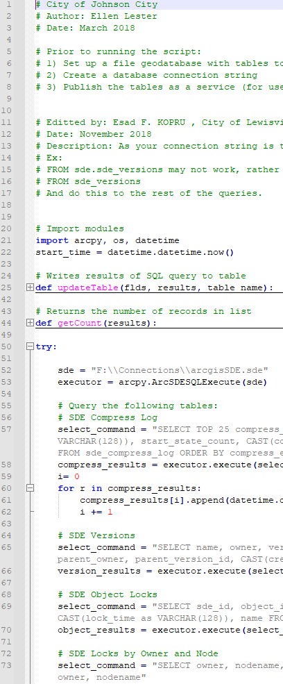Click line number 1 in the margin
The image size is (283, 684).
tap(9, 5)
